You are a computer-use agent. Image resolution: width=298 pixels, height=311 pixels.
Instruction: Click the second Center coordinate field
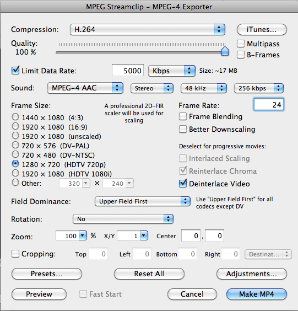pos(215,235)
